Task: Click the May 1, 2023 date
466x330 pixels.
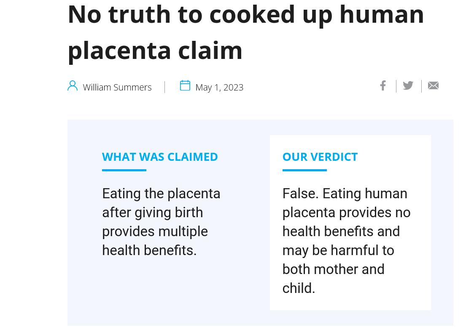Action: (219, 87)
